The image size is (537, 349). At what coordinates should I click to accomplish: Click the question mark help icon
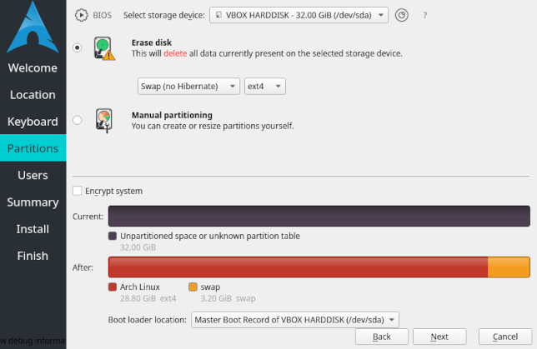click(425, 15)
